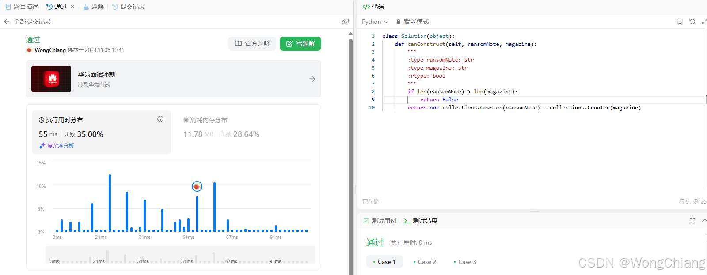Click the green 写题解 button

tap(300, 44)
